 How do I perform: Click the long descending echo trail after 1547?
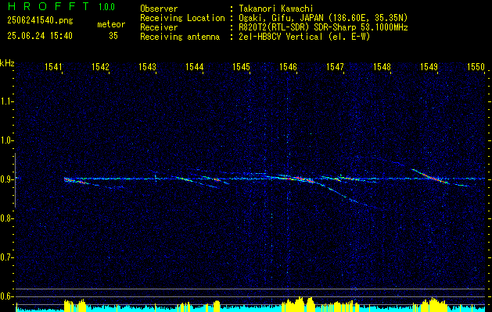coord(345,196)
